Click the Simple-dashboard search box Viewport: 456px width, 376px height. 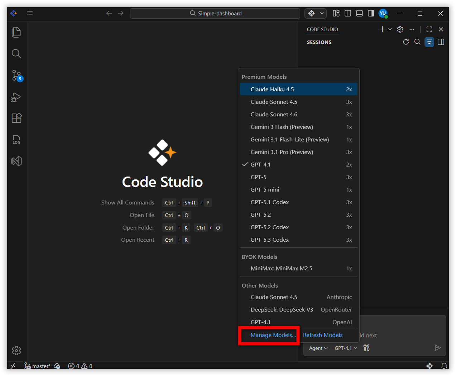(215, 13)
